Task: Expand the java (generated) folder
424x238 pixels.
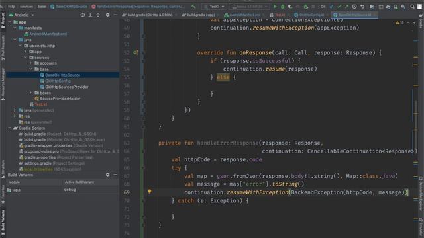Action: 15,110
